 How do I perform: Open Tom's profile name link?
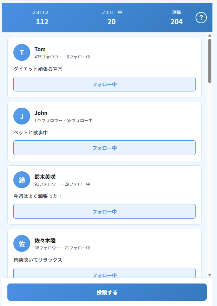[x=40, y=49]
